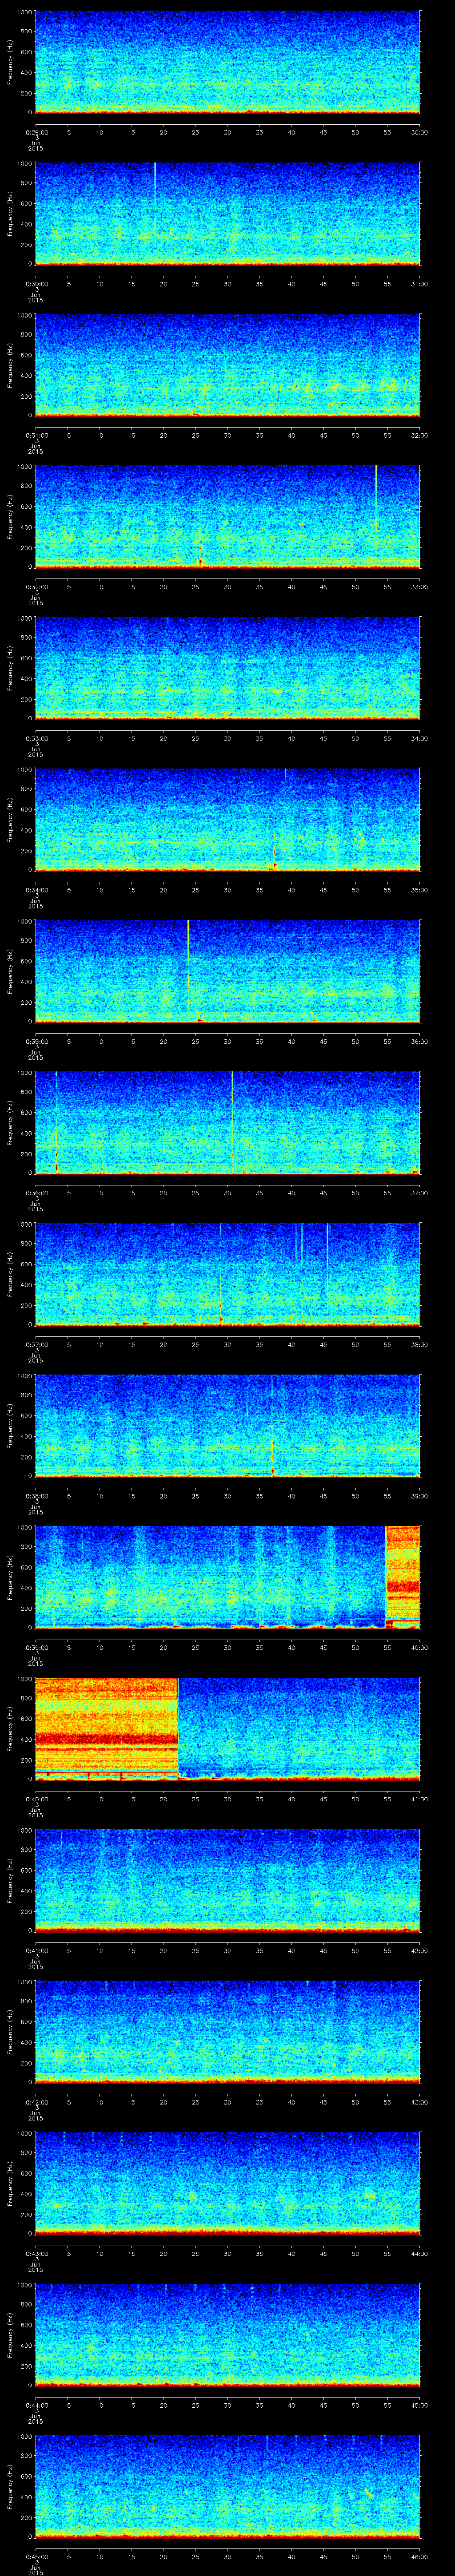Click the 0:34:00 start time label
Screen dimensions: 455x2576
pos(36,890)
